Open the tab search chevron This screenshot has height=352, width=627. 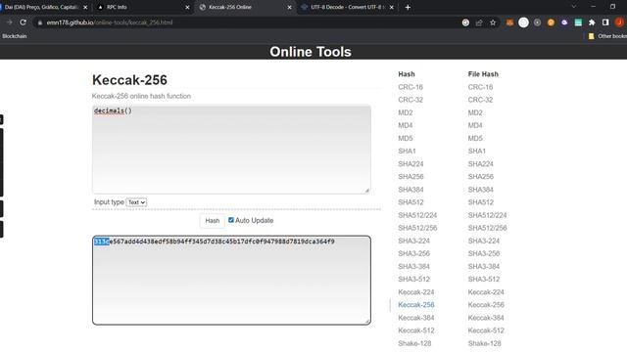click(x=574, y=7)
